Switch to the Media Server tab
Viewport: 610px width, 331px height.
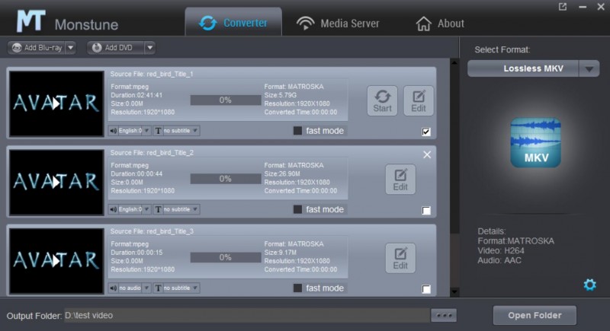click(337, 23)
